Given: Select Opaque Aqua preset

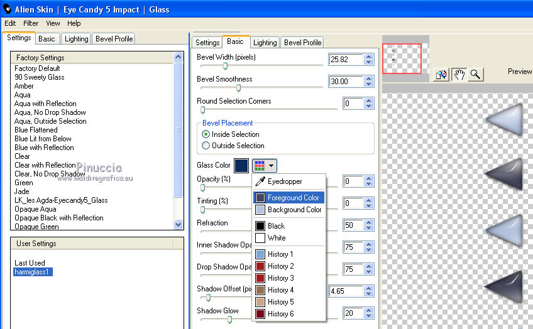Looking at the screenshot, I should click(x=35, y=209).
